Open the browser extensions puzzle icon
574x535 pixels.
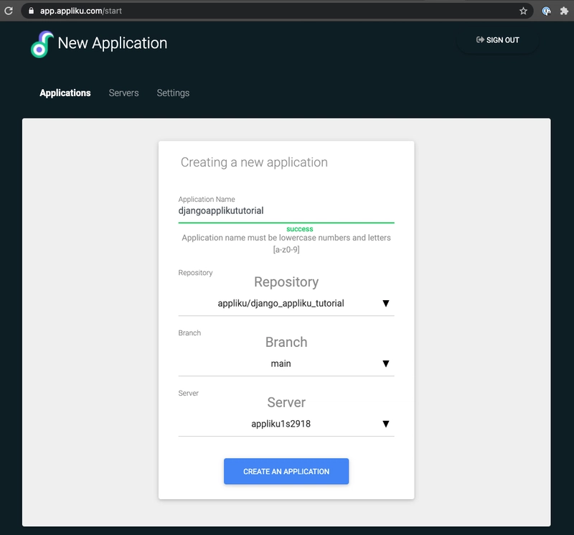tap(564, 11)
